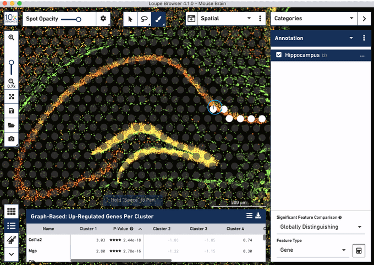The image size is (374, 265).
Task: Click the Cluster 1 column header
Action: click(88, 229)
